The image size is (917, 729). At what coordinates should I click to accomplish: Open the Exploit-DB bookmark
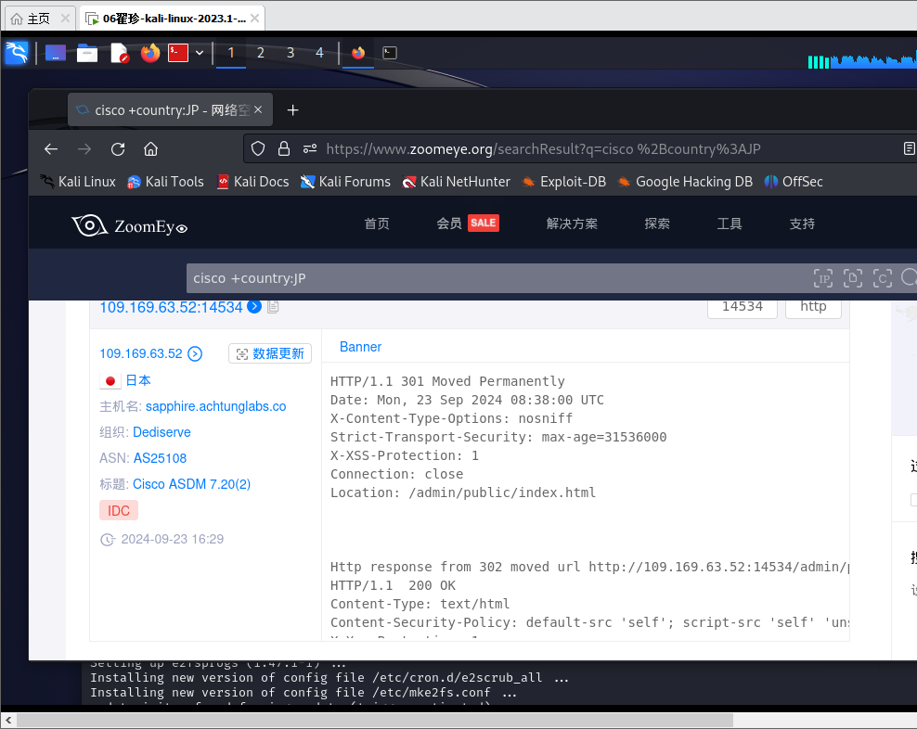pos(564,182)
